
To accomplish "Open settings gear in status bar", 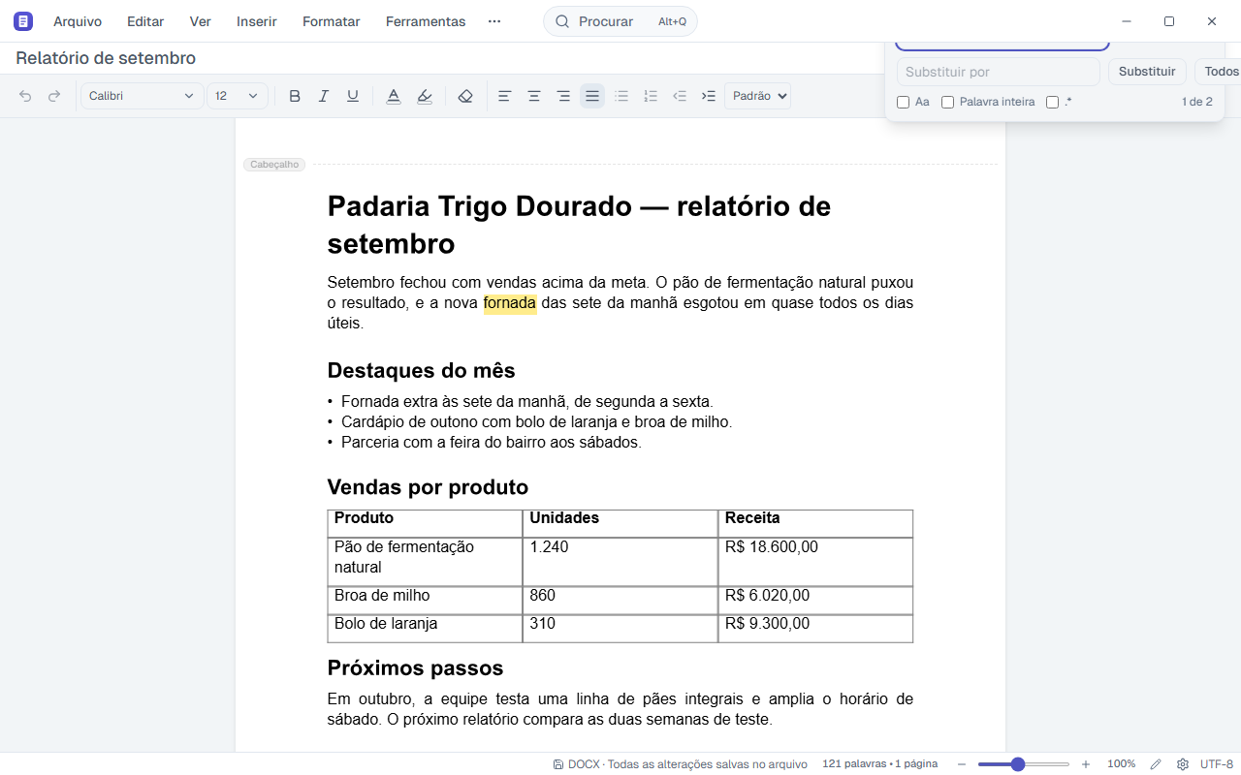I will coord(1183,764).
